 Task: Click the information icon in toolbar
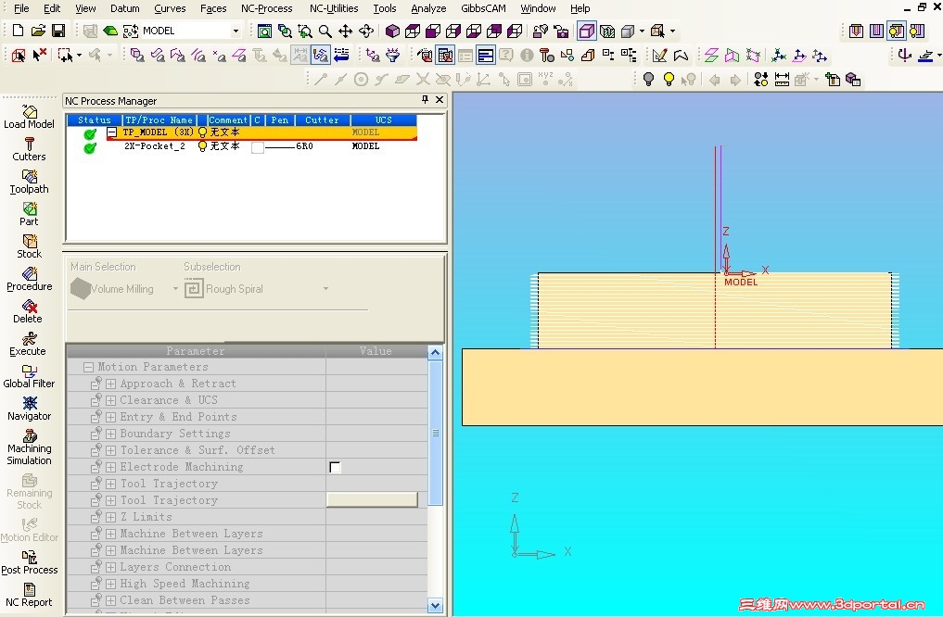point(527,56)
